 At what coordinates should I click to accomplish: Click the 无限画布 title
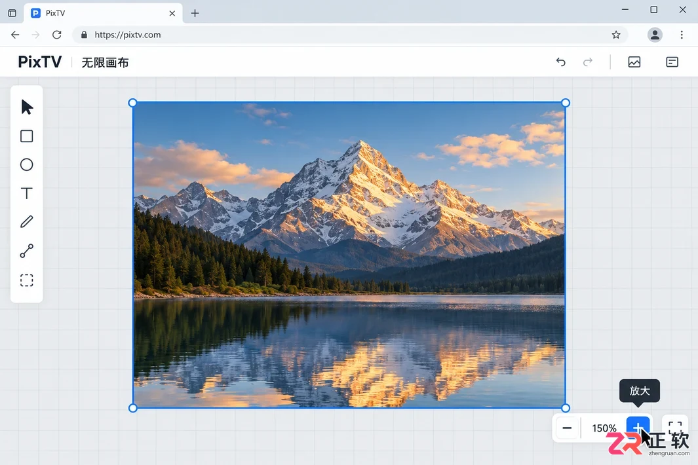coord(105,62)
